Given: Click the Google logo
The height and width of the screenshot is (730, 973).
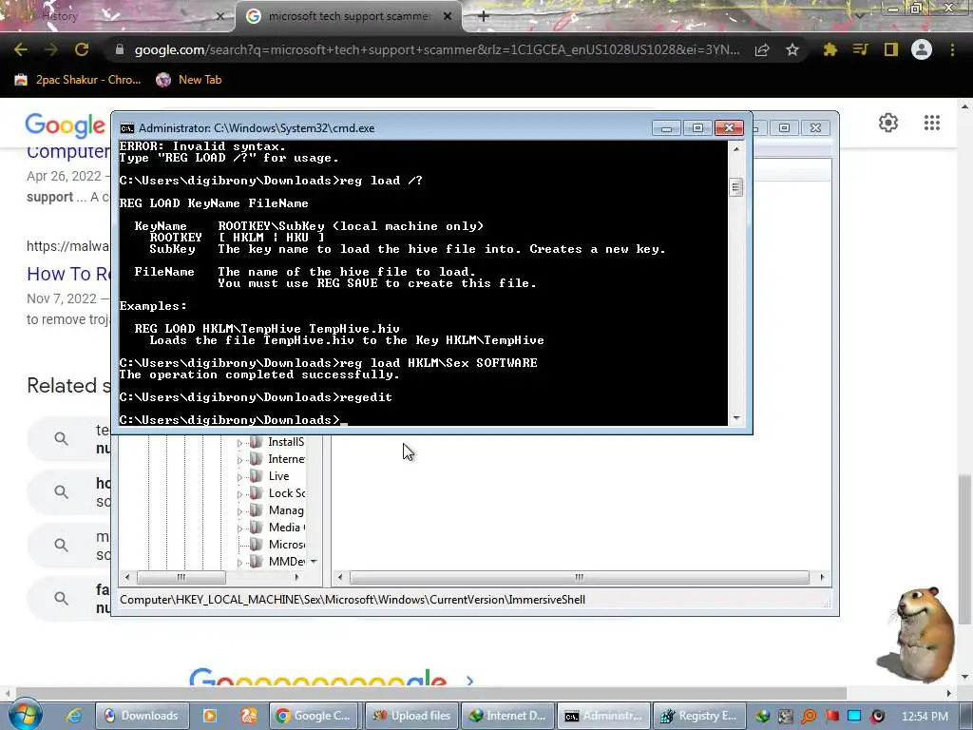Looking at the screenshot, I should pyautogui.click(x=66, y=125).
